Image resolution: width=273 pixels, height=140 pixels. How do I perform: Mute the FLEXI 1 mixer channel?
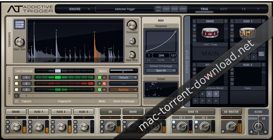(x=30, y=122)
